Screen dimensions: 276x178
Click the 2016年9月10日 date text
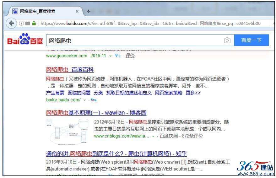(61, 162)
